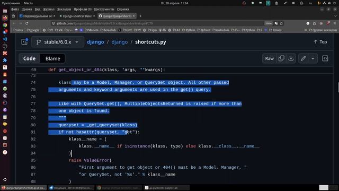
Task: Open the sites bookmarks folder
Action: [18, 30]
